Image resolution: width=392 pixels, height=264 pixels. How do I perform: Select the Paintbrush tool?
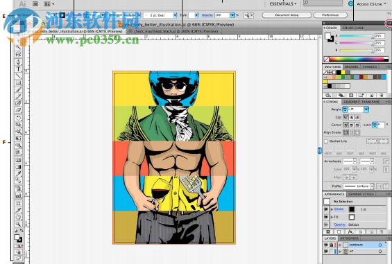click(18, 89)
